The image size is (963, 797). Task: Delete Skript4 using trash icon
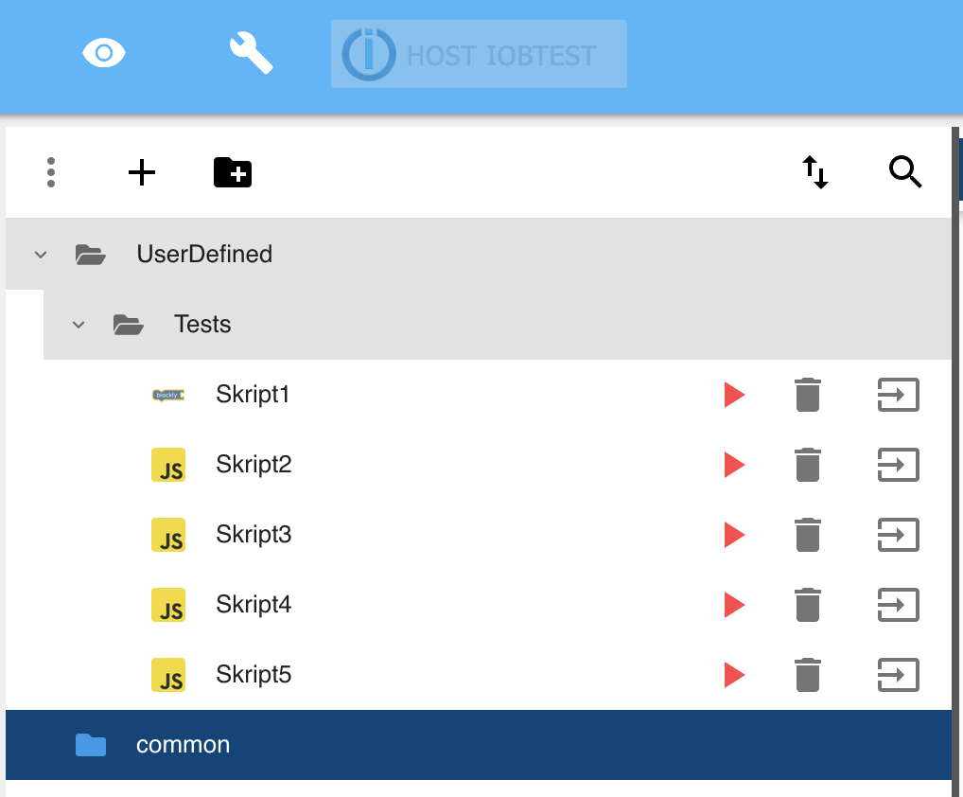pos(808,605)
